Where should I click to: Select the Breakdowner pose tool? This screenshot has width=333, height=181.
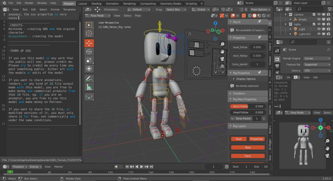point(89,97)
